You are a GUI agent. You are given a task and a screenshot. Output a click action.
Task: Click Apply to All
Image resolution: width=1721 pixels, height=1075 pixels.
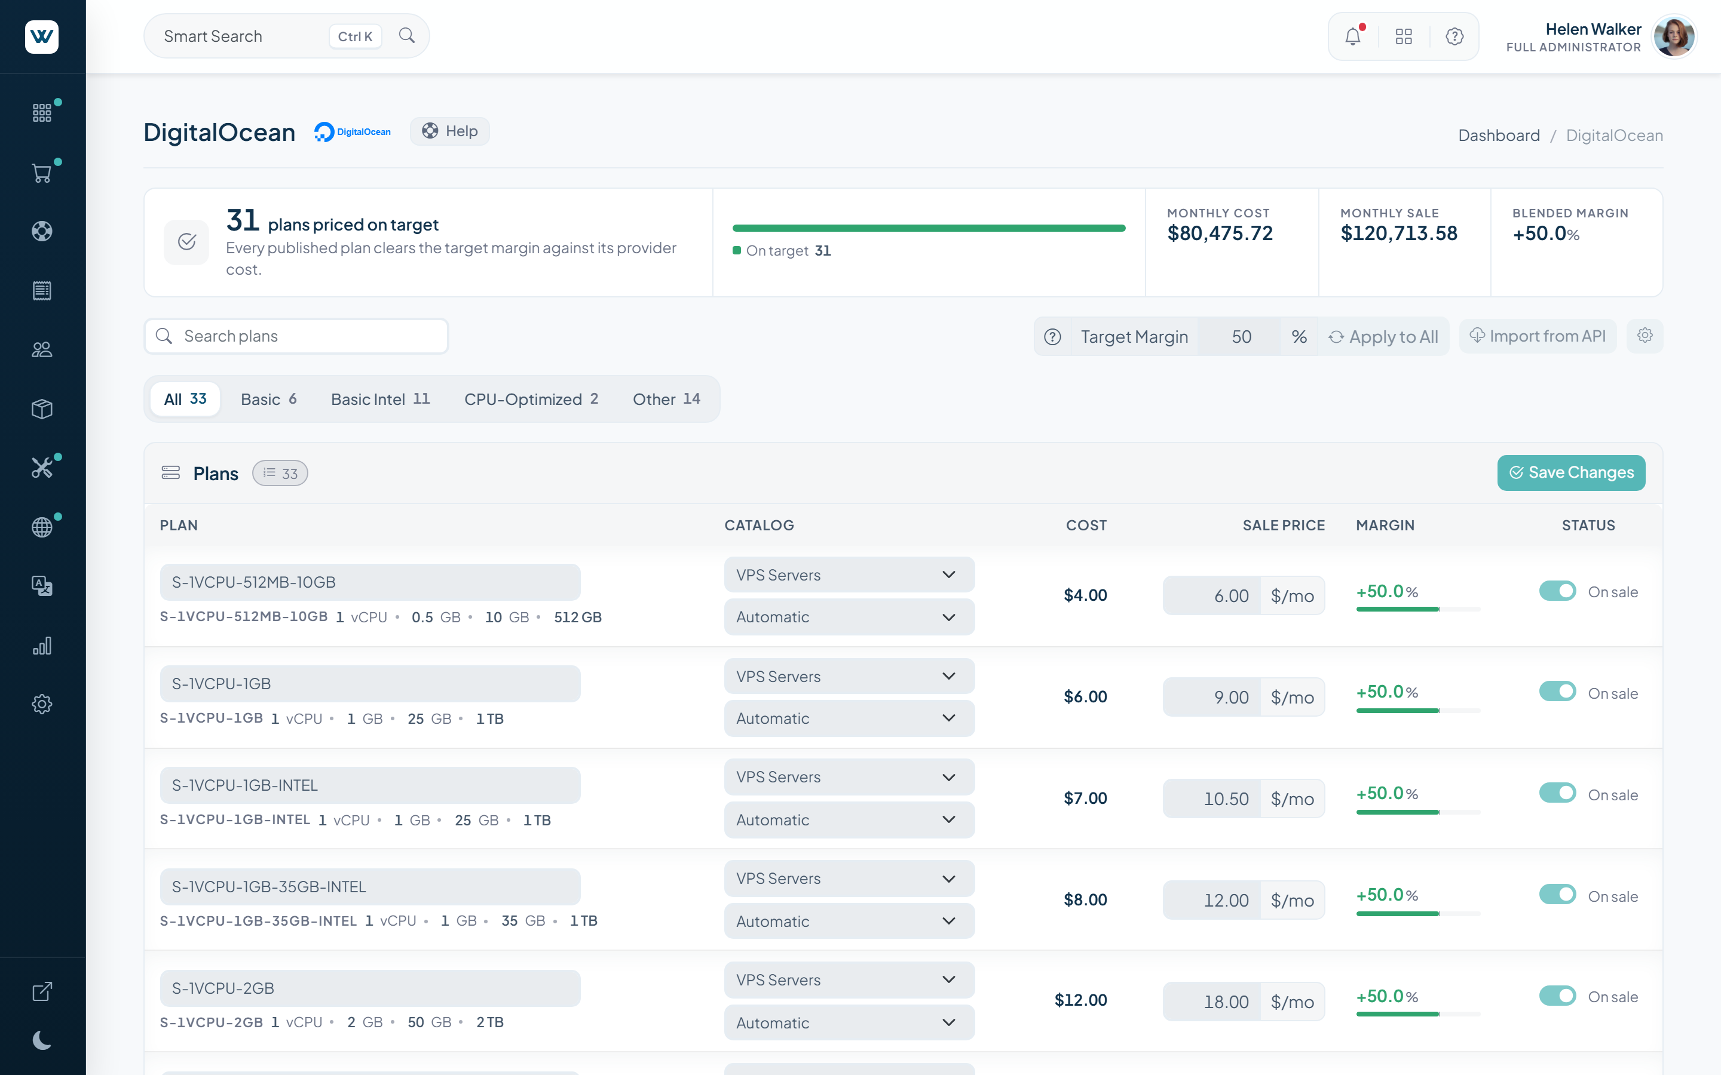click(1383, 336)
